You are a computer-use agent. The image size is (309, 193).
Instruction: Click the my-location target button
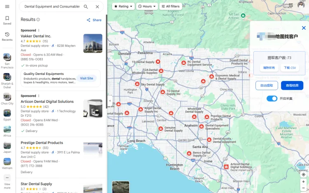[x=303, y=174]
